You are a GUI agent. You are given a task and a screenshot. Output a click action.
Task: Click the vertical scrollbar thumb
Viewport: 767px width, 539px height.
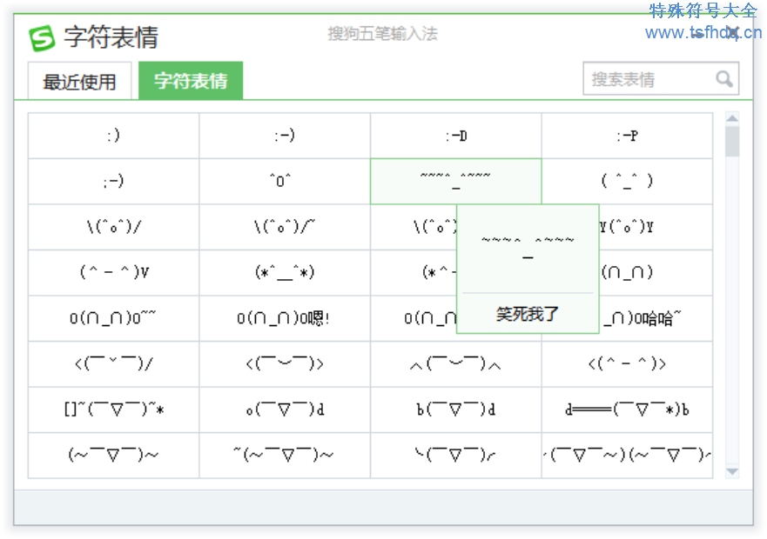click(x=732, y=141)
